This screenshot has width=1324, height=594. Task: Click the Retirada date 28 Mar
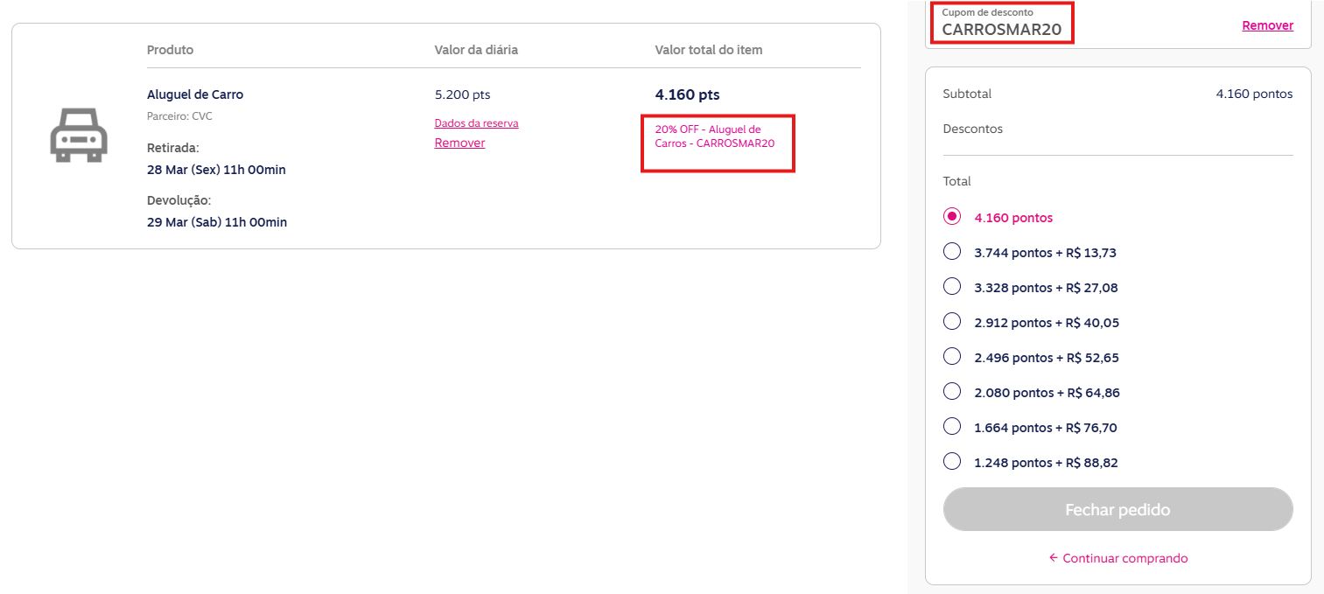point(216,170)
